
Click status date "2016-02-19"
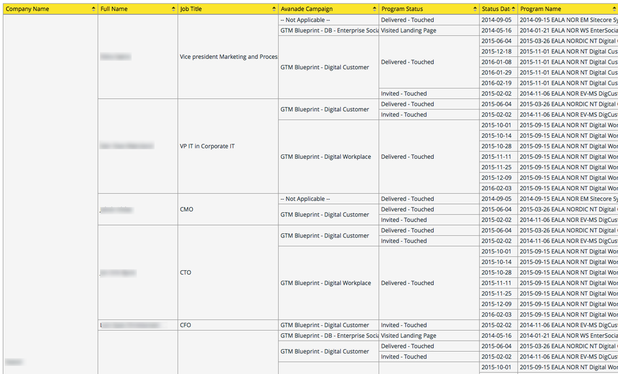click(499, 83)
